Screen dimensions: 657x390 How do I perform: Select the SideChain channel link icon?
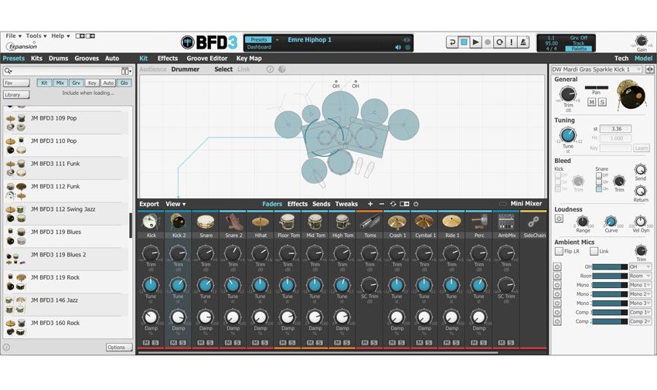pos(533,222)
